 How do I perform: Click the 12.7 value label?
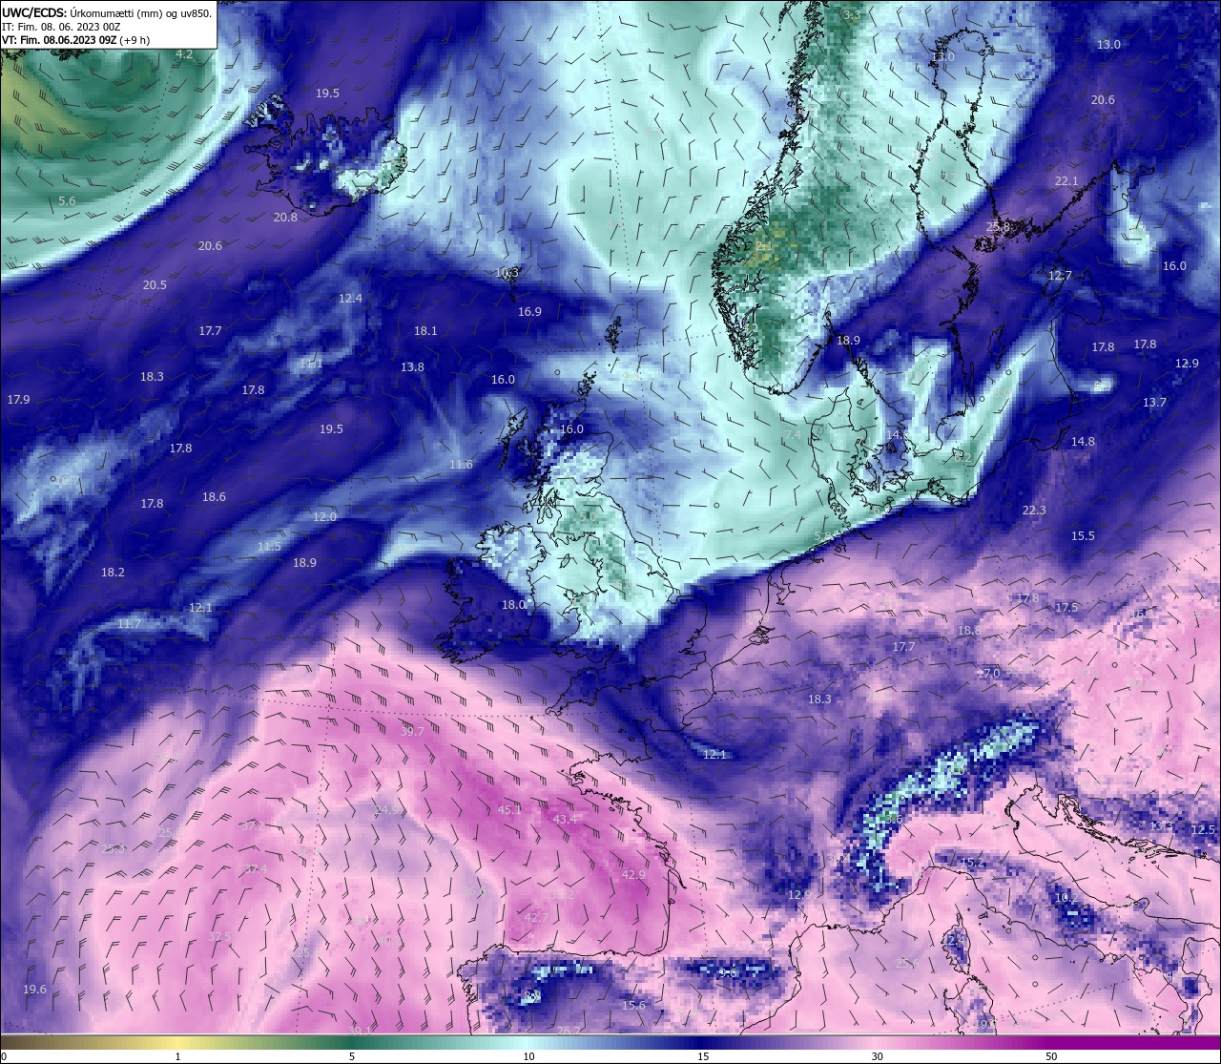(x=1060, y=275)
